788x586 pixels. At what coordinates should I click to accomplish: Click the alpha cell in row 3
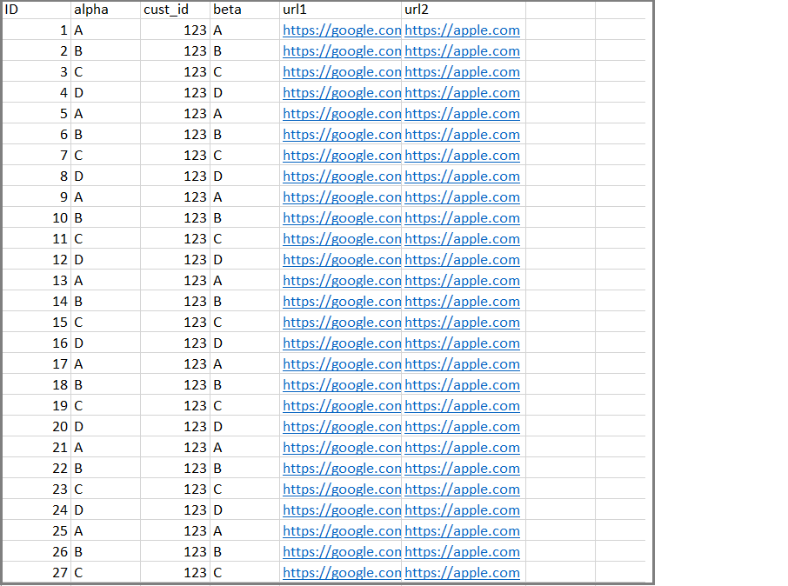tap(105, 72)
